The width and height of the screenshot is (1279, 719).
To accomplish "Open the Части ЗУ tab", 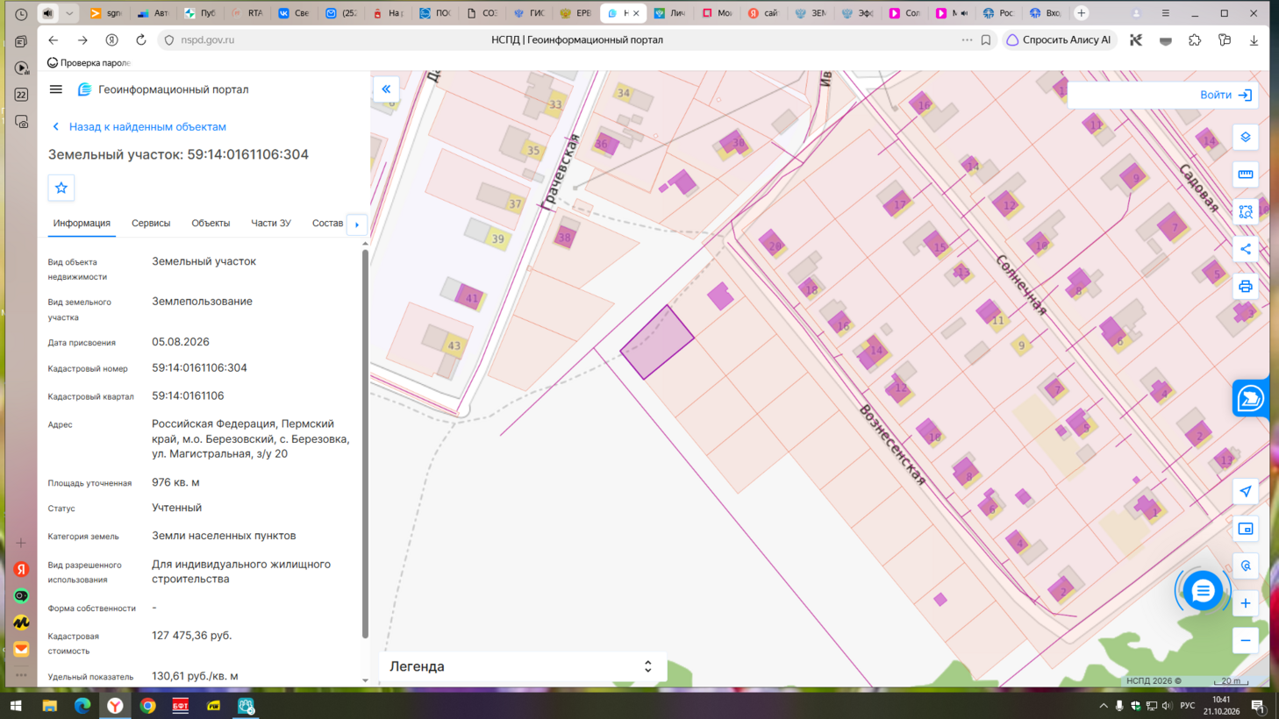I will pyautogui.click(x=271, y=224).
